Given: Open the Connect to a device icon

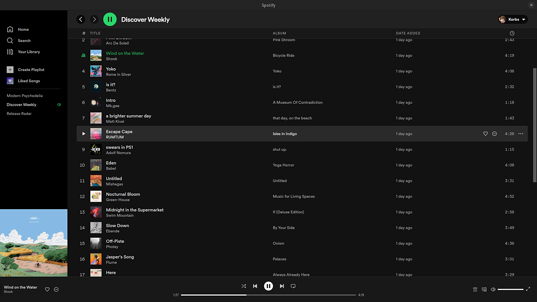Looking at the screenshot, I should (x=484, y=290).
